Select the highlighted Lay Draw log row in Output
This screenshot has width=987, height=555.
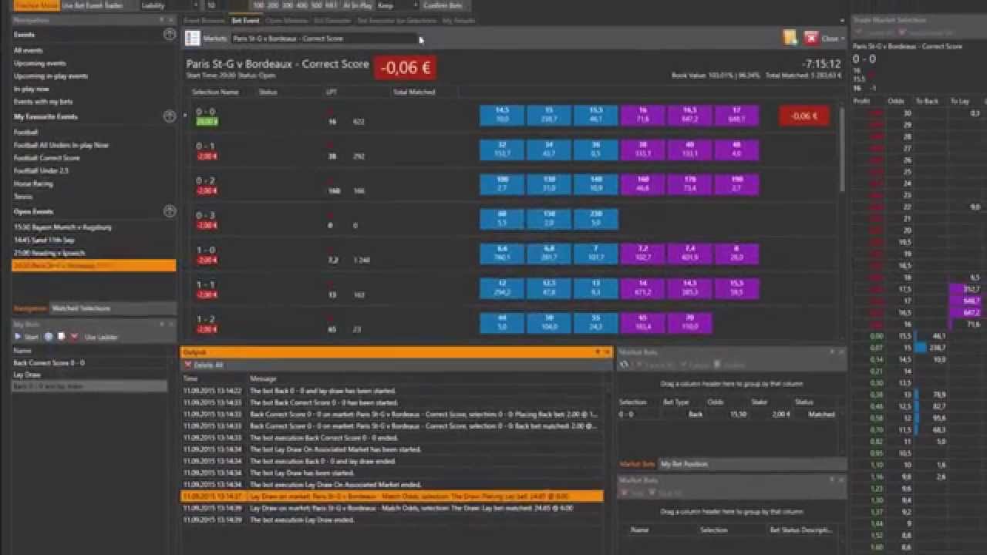392,496
